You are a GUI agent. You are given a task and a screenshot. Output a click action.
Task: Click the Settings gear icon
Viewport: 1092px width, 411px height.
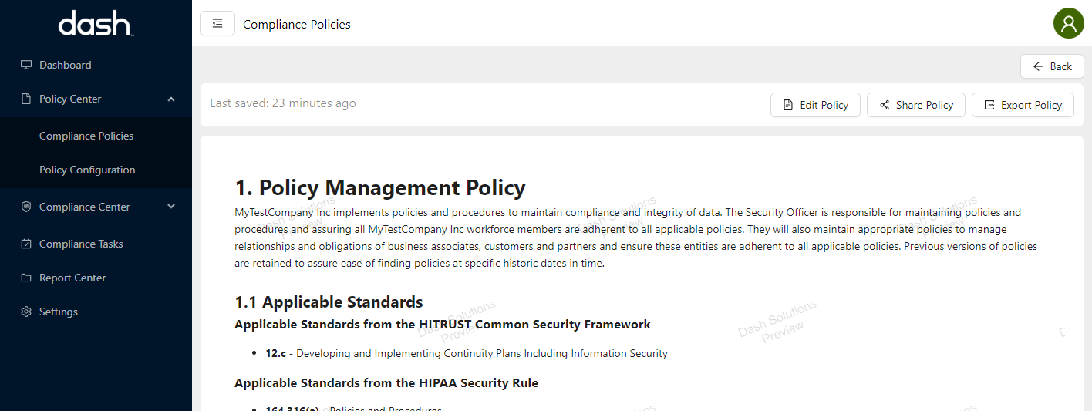point(26,312)
